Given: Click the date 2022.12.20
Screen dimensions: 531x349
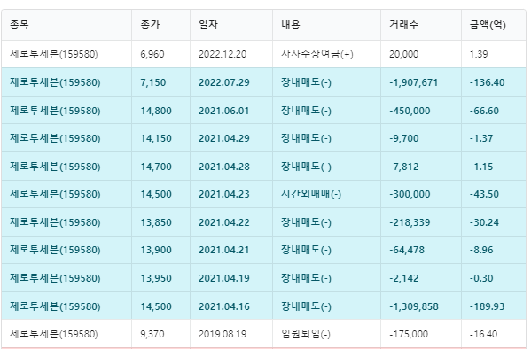Looking at the screenshot, I should tap(223, 54).
